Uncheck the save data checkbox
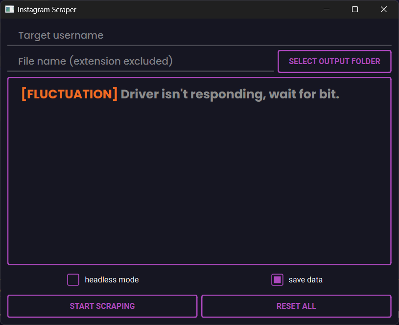 click(277, 279)
